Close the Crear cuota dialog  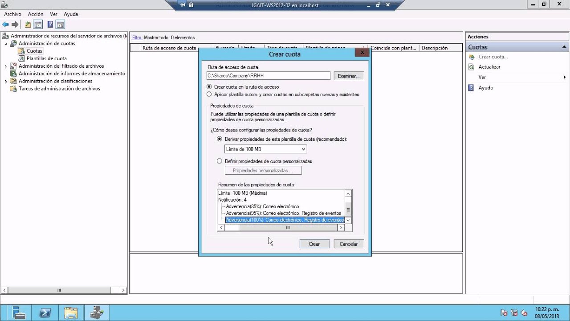click(x=362, y=52)
